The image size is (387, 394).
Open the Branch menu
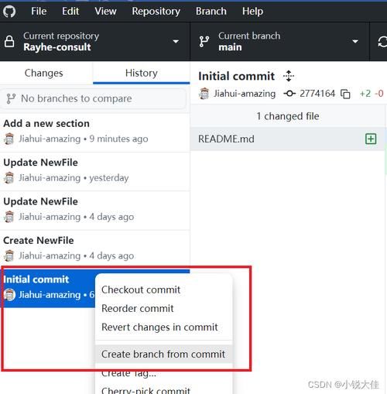click(x=211, y=12)
